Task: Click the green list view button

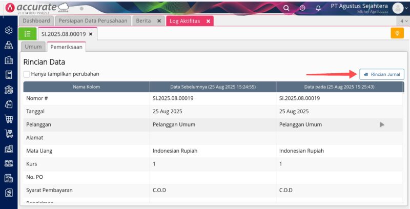Action: click(27, 34)
